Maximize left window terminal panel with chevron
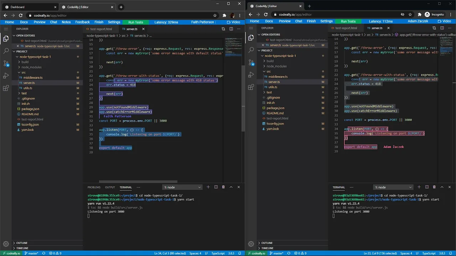This screenshot has width=456, height=256. pos(231,187)
